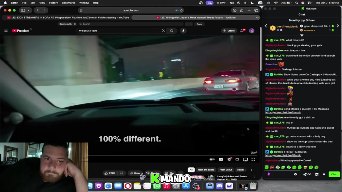Click the Share button below video

(135, 173)
